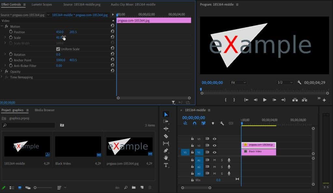Image resolution: width=333 pixels, height=193 pixels.
Task: Select the Black Video thumbnail in project
Action: (78, 147)
